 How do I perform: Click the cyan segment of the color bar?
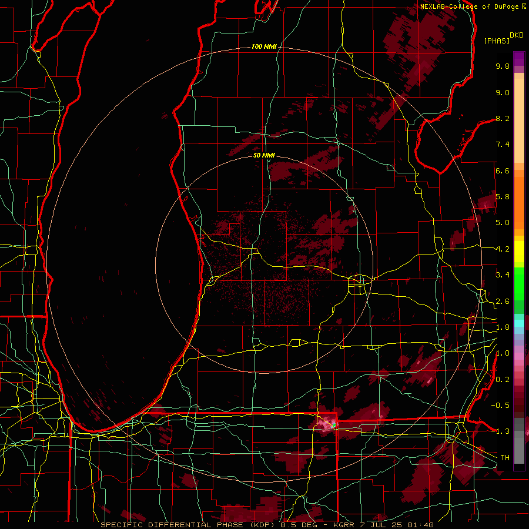tap(519, 323)
